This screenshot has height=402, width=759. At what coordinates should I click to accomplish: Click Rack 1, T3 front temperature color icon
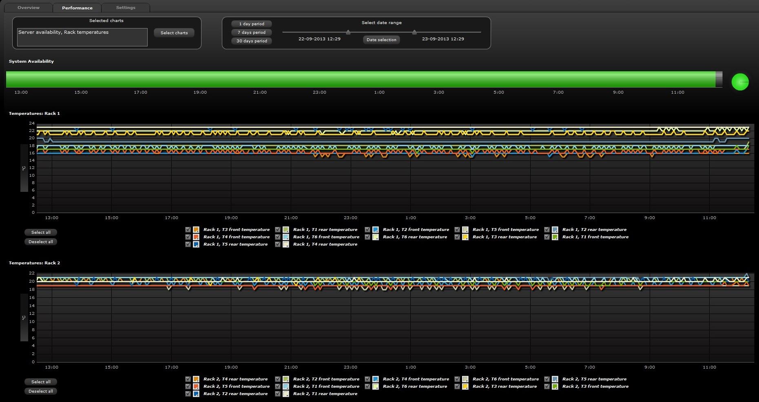196,230
